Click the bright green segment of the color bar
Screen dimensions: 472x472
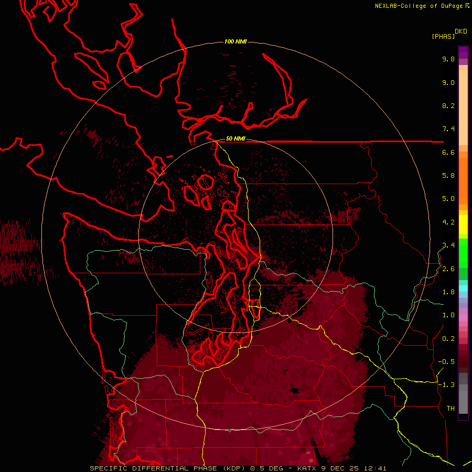[463, 253]
